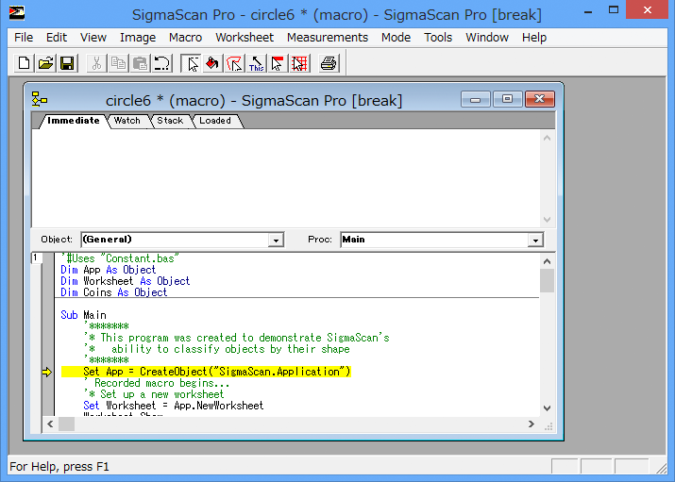Click inside the Immediate pane text area

[286, 178]
